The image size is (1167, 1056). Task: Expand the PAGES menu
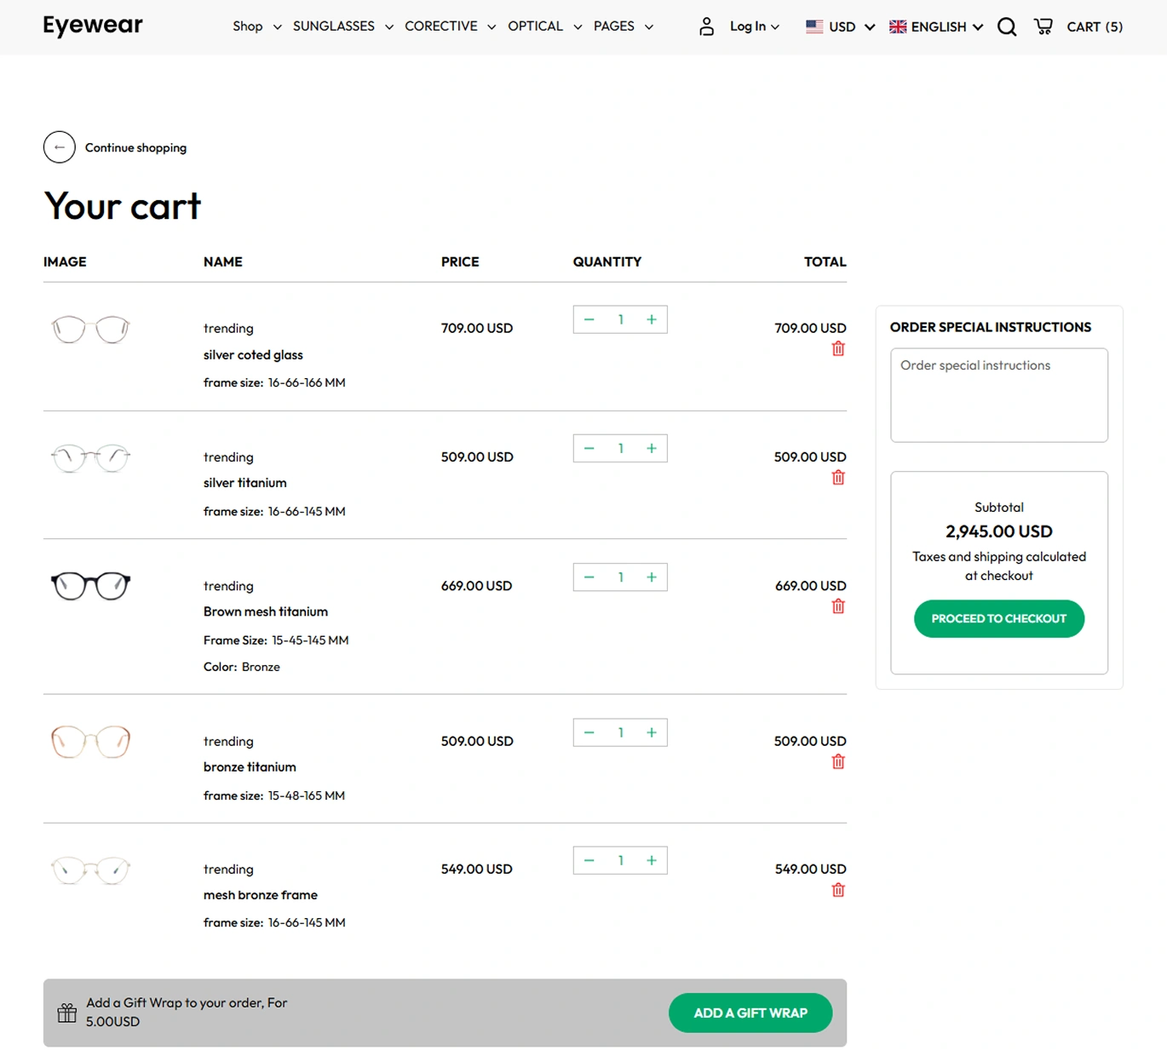tap(623, 26)
